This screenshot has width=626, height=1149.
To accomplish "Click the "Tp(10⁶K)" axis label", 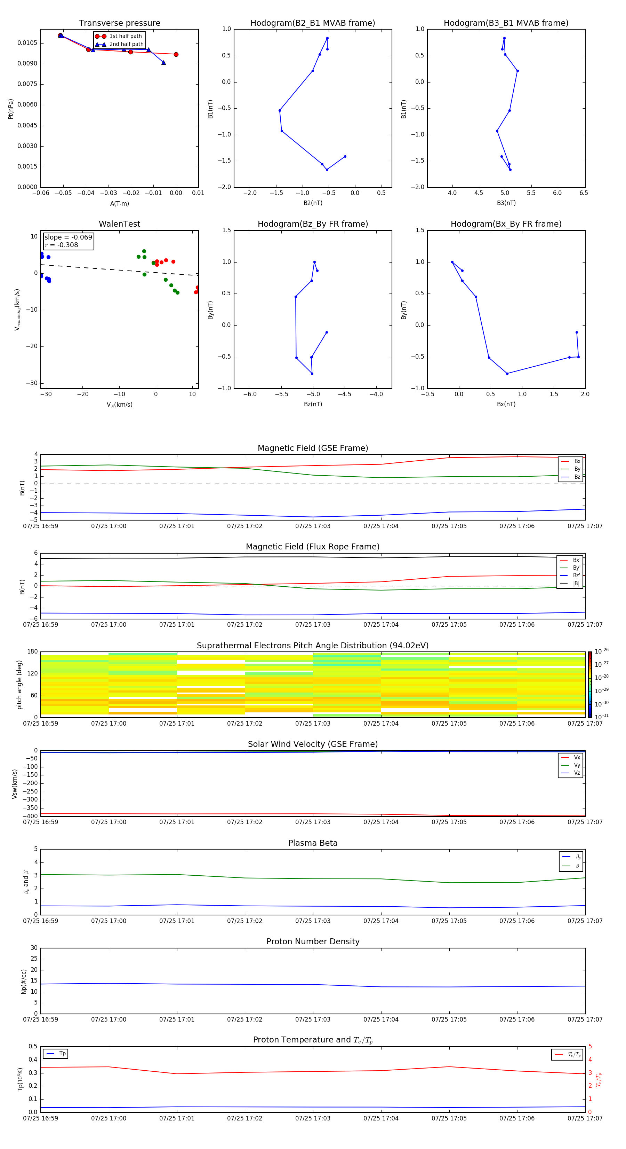I will (x=20, y=1079).
